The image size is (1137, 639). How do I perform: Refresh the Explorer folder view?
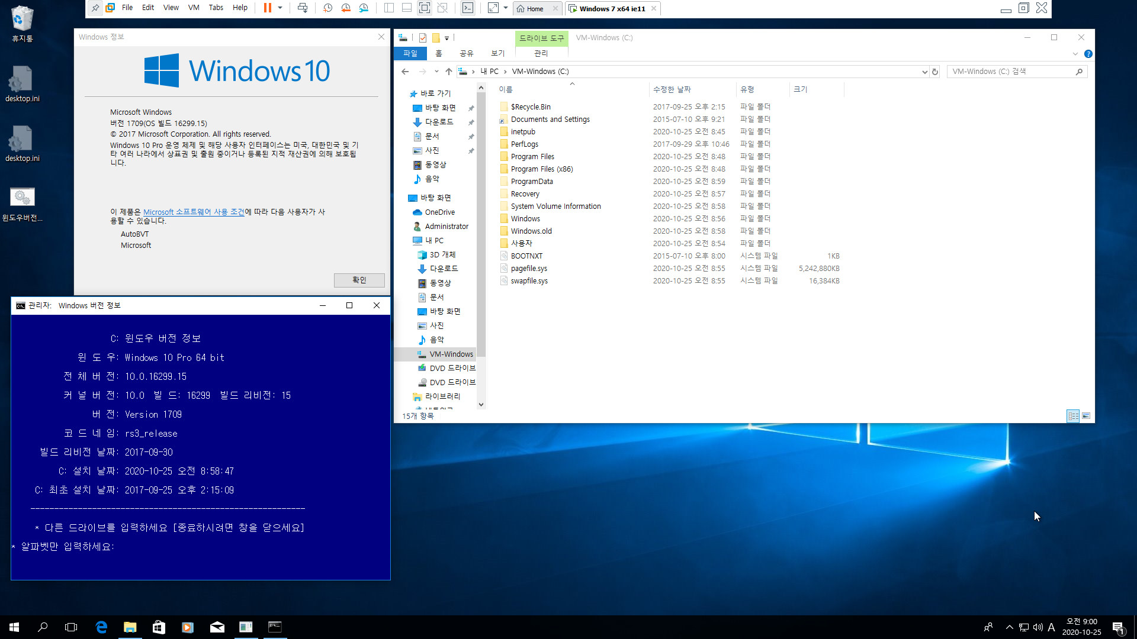click(935, 72)
